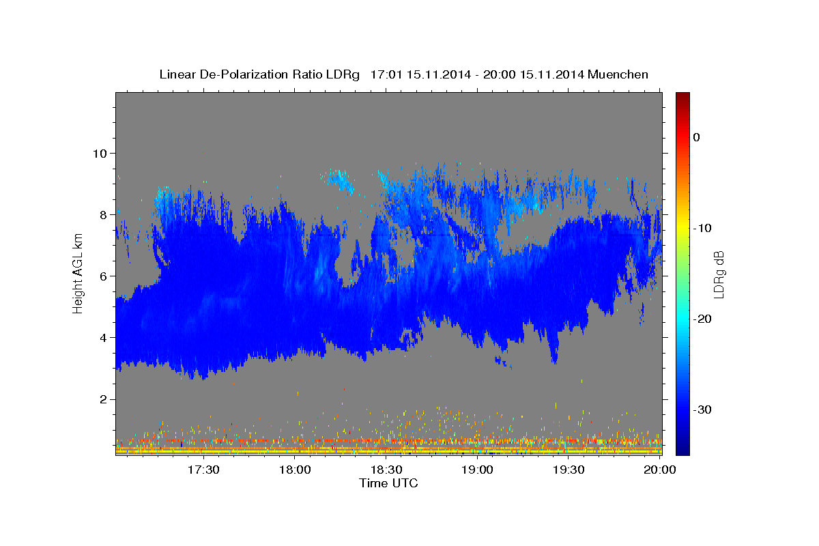Click the 'Muenchen' location label in title
The width and height of the screenshot is (819, 546).
[618, 74]
